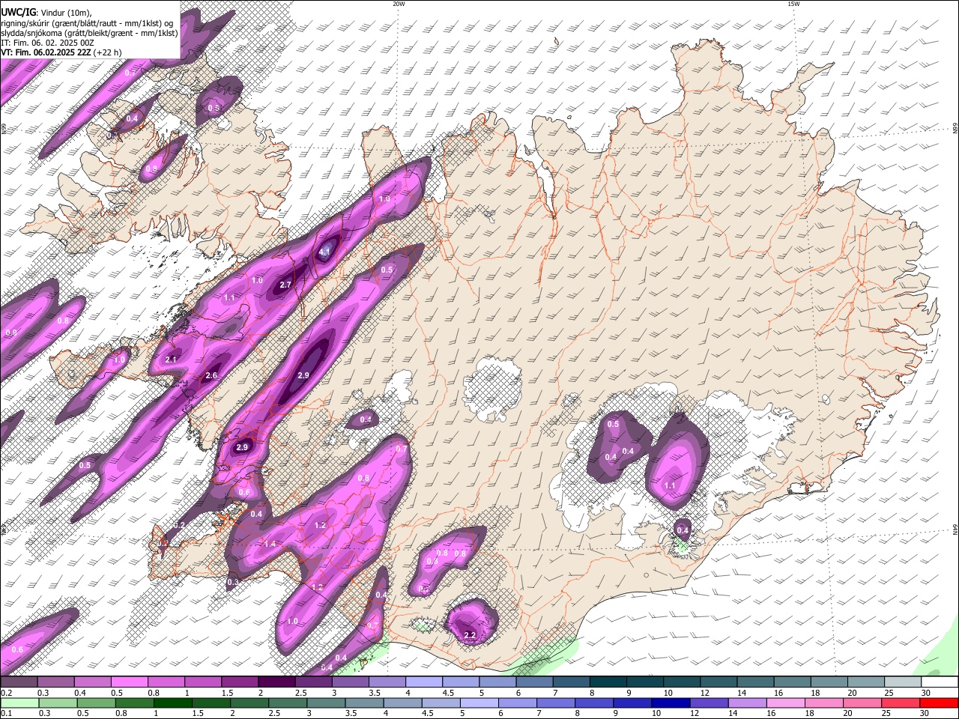Pick the darkest purple swatch between 2 and 2.5 in upper legend
Viewport: 959px width, 719px height.
point(276,682)
